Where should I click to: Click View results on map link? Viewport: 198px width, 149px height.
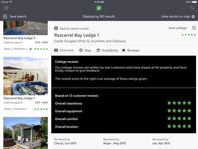click(x=175, y=17)
